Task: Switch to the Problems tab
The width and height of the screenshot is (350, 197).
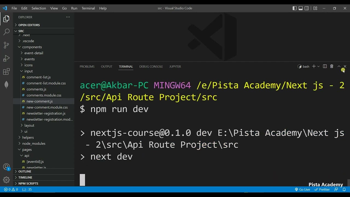Action: pyautogui.click(x=87, y=66)
